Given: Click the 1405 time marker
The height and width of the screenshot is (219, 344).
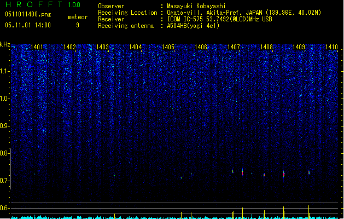Looking at the screenshot, I should 168,47.
